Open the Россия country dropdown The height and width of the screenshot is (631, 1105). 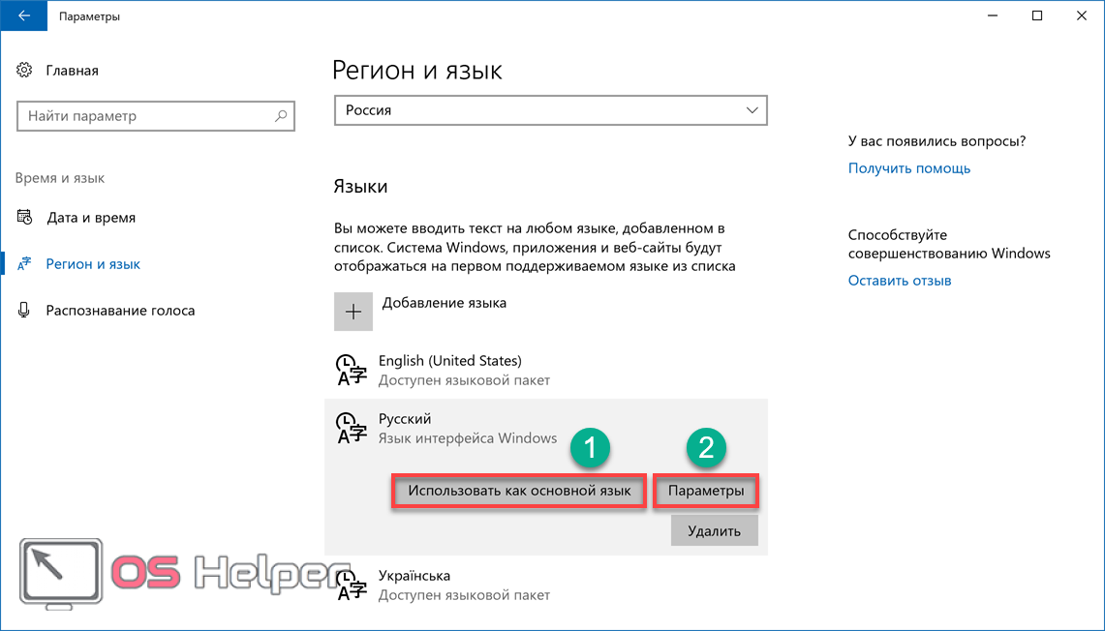coord(550,110)
